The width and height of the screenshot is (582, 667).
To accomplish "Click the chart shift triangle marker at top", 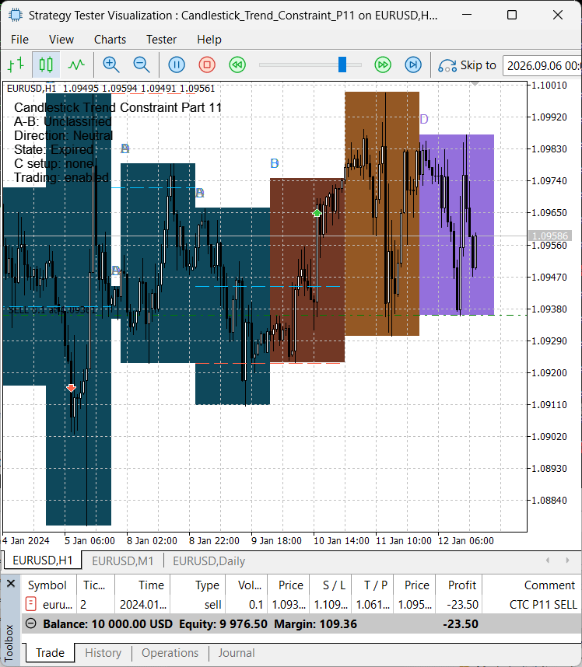I will [475, 84].
